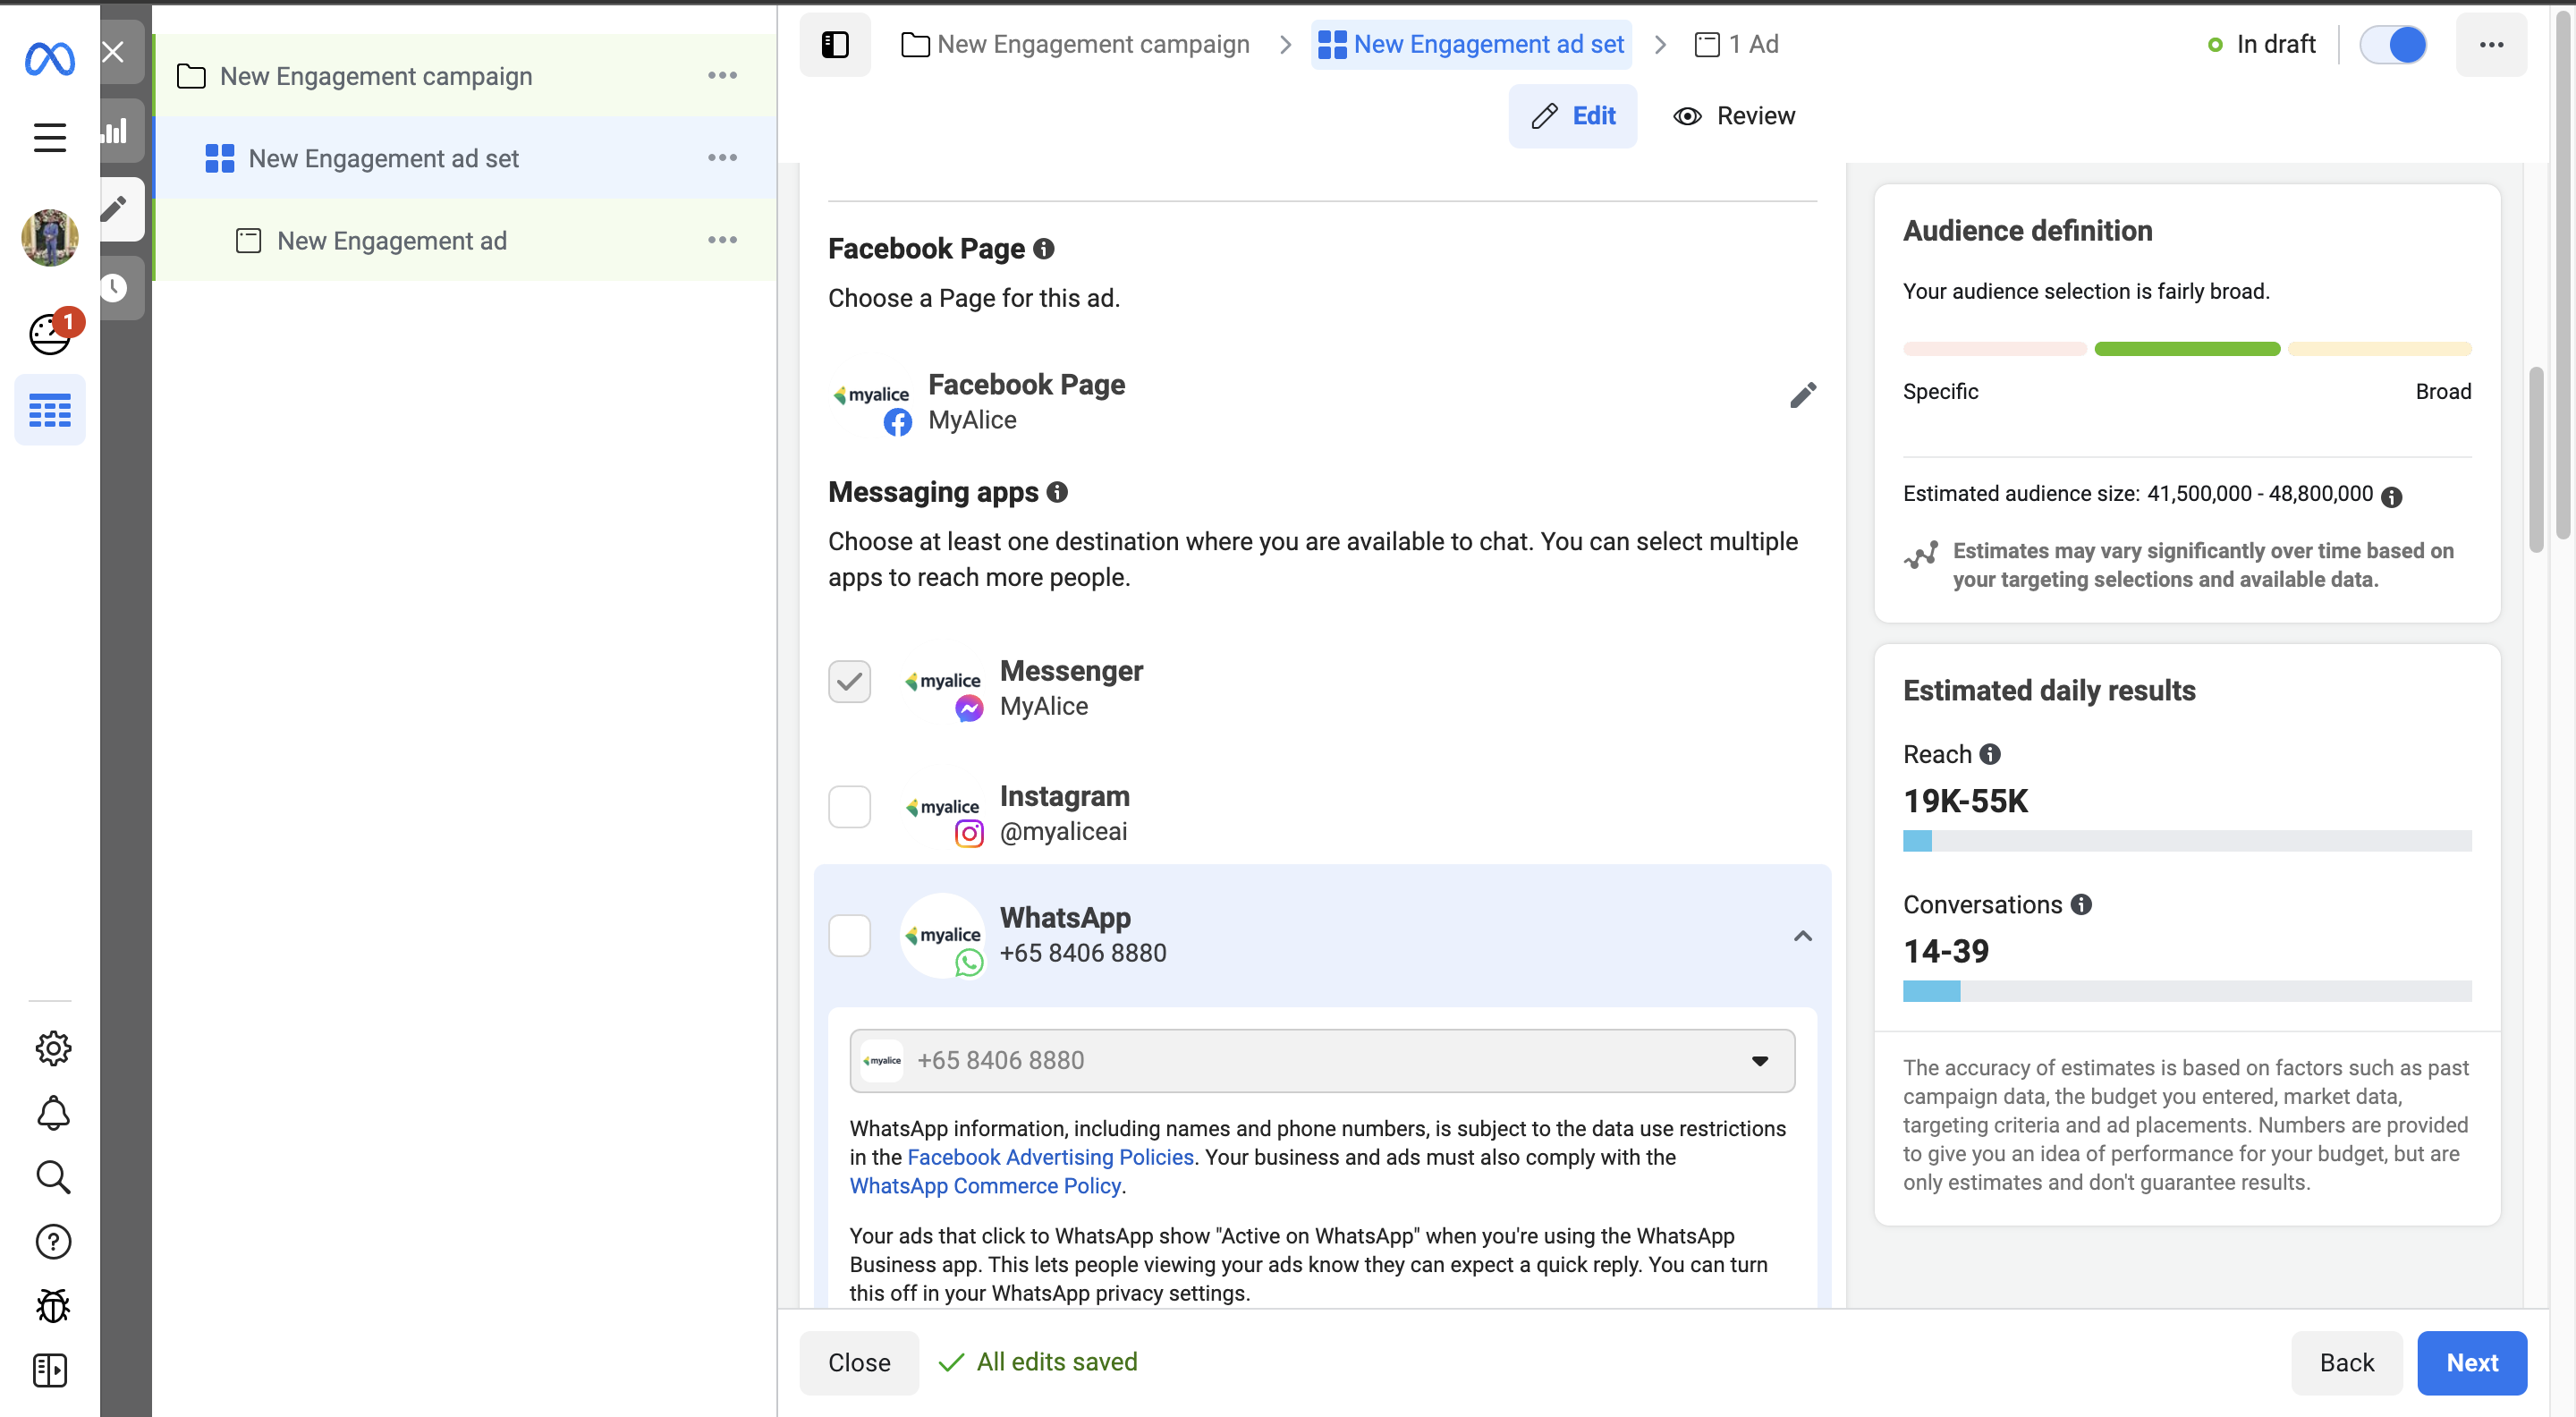Open the notifications bell icon
This screenshot has height=1417, width=2576.
[x=52, y=1112]
